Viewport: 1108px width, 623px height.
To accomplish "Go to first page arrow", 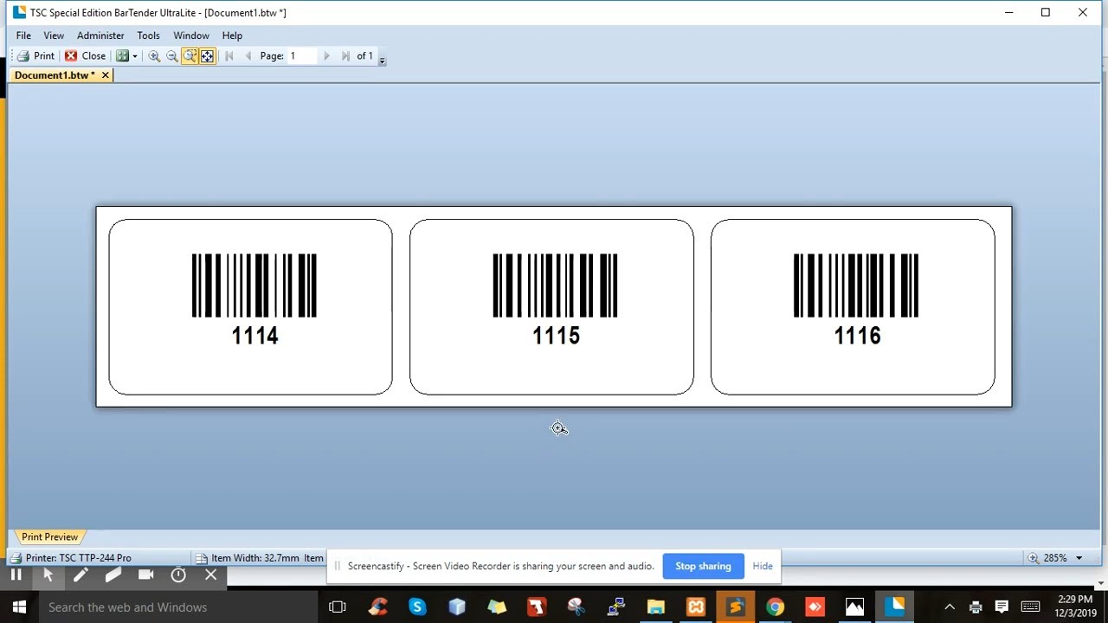I will coord(229,56).
